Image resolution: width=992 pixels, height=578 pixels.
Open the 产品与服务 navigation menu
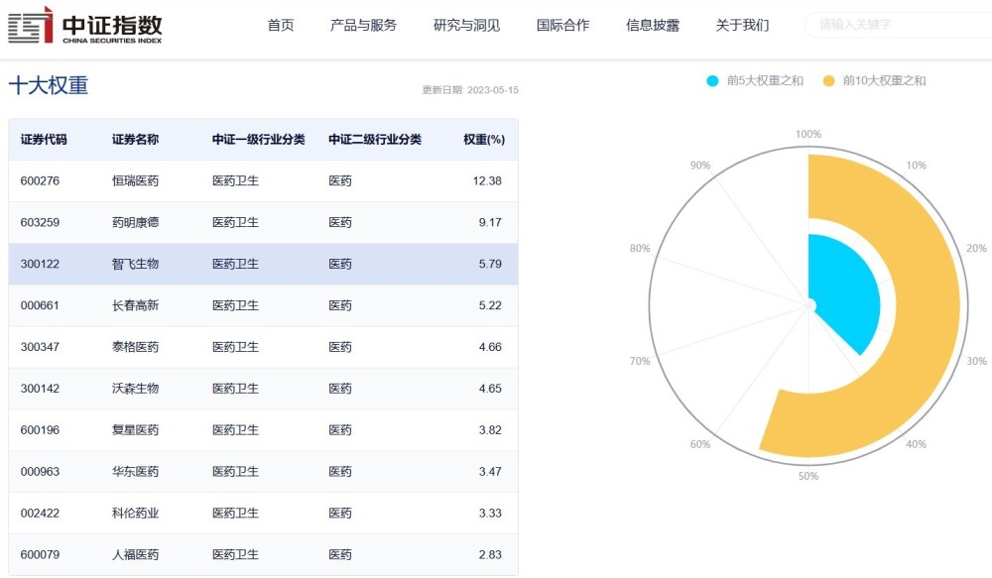363,25
